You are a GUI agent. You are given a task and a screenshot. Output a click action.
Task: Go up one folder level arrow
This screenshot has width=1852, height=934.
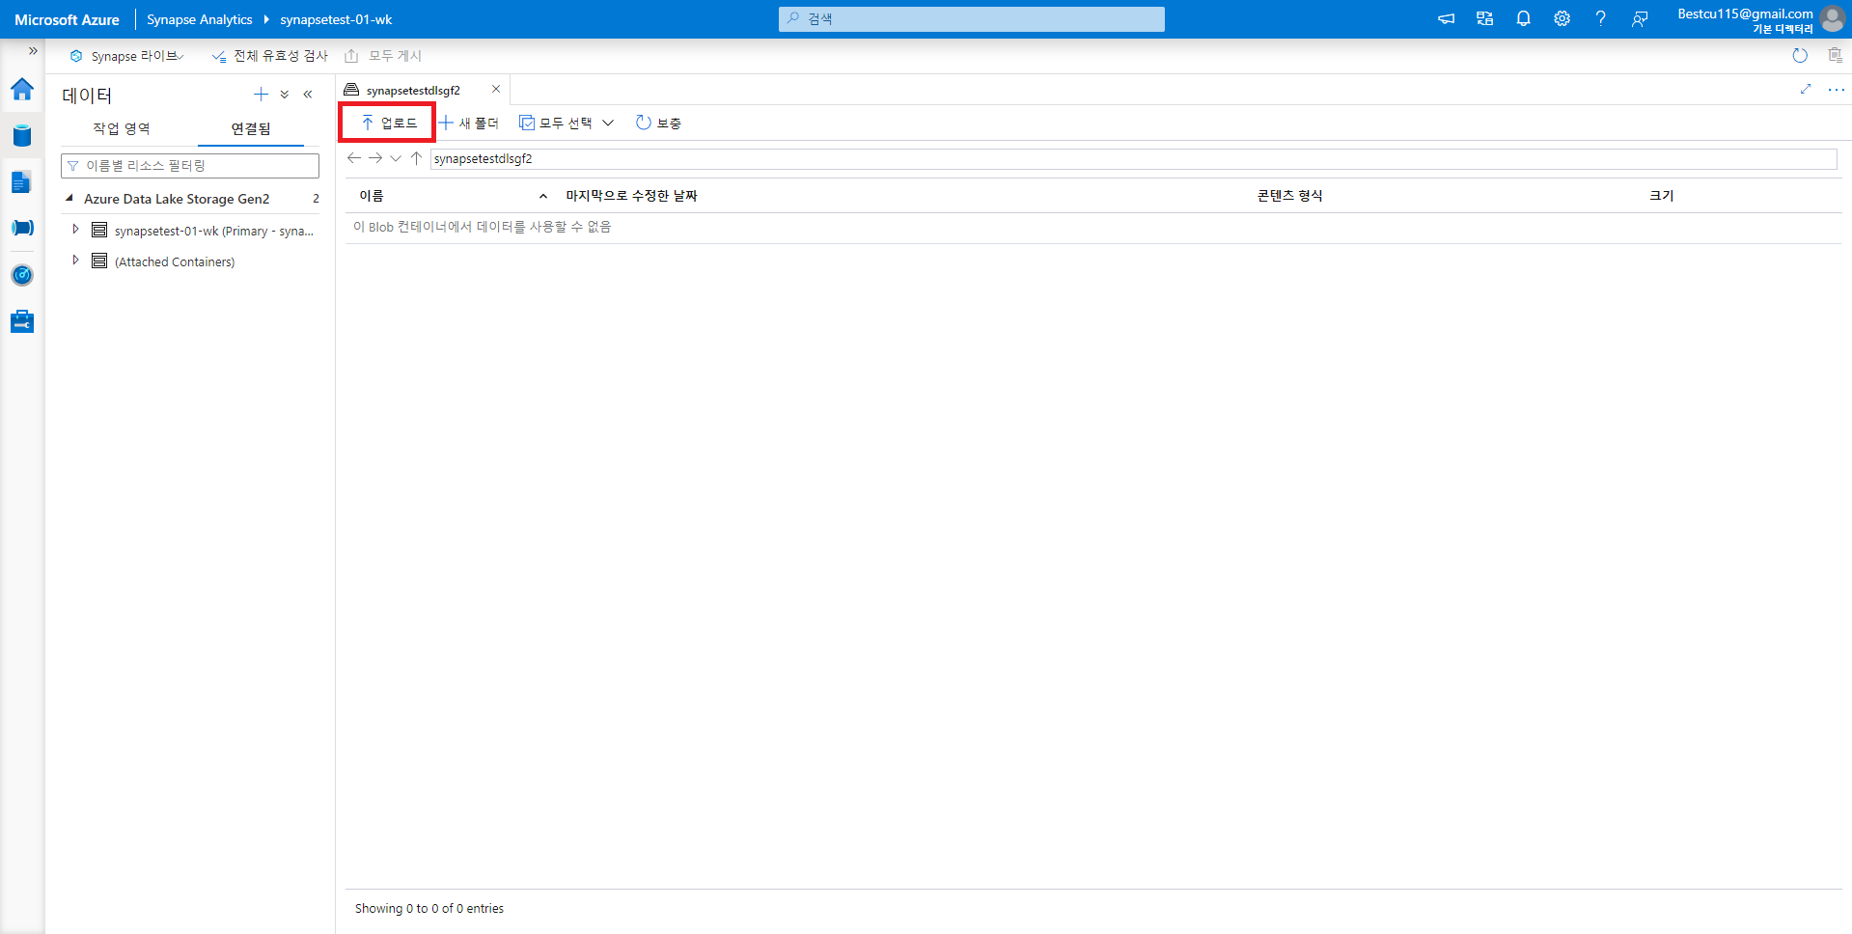416,158
